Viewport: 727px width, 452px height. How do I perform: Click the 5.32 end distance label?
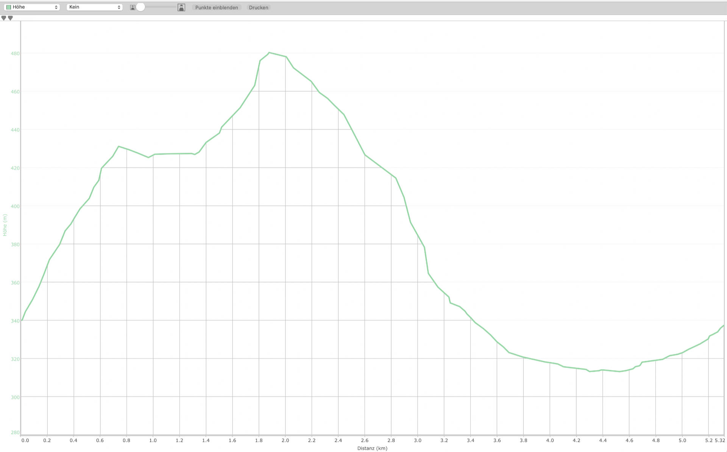(x=720, y=440)
